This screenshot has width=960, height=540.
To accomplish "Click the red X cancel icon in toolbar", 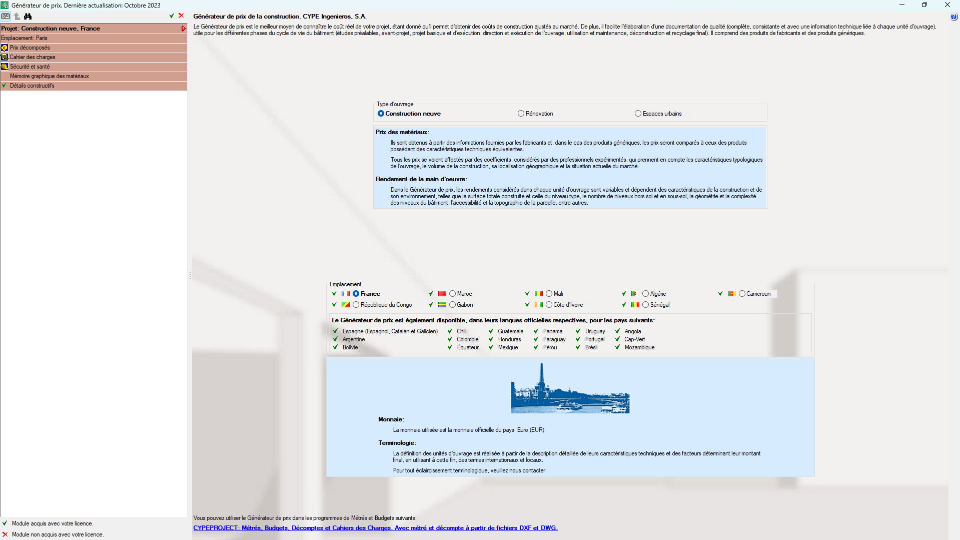I will click(181, 16).
